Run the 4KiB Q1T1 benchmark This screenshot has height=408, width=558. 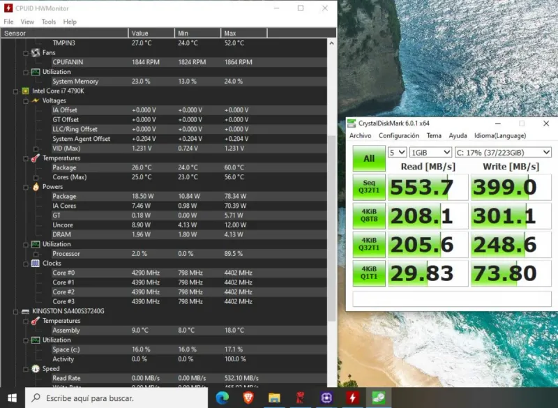click(x=369, y=273)
